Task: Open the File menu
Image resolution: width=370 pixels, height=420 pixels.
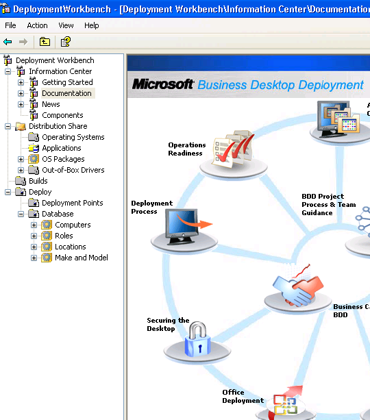Action: click(10, 25)
